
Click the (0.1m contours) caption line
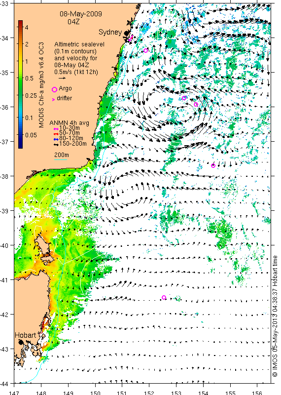point(75,51)
